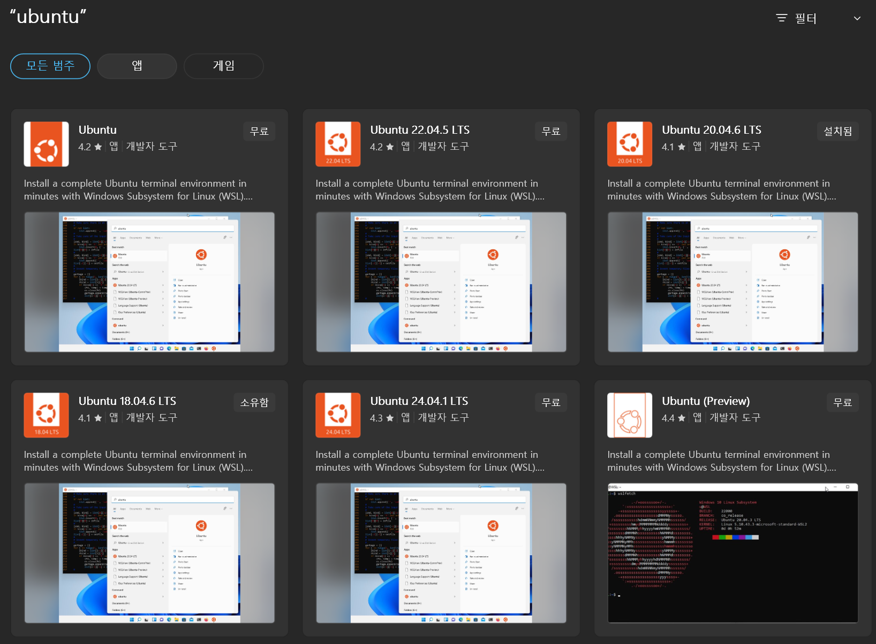
Task: Click 개발자 도구 label on Ubuntu 18.04.6 LTS
Action: coord(152,417)
